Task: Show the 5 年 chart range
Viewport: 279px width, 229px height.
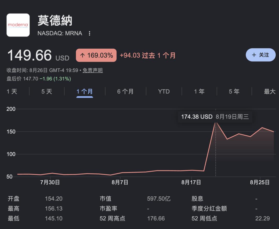Action: (x=234, y=92)
